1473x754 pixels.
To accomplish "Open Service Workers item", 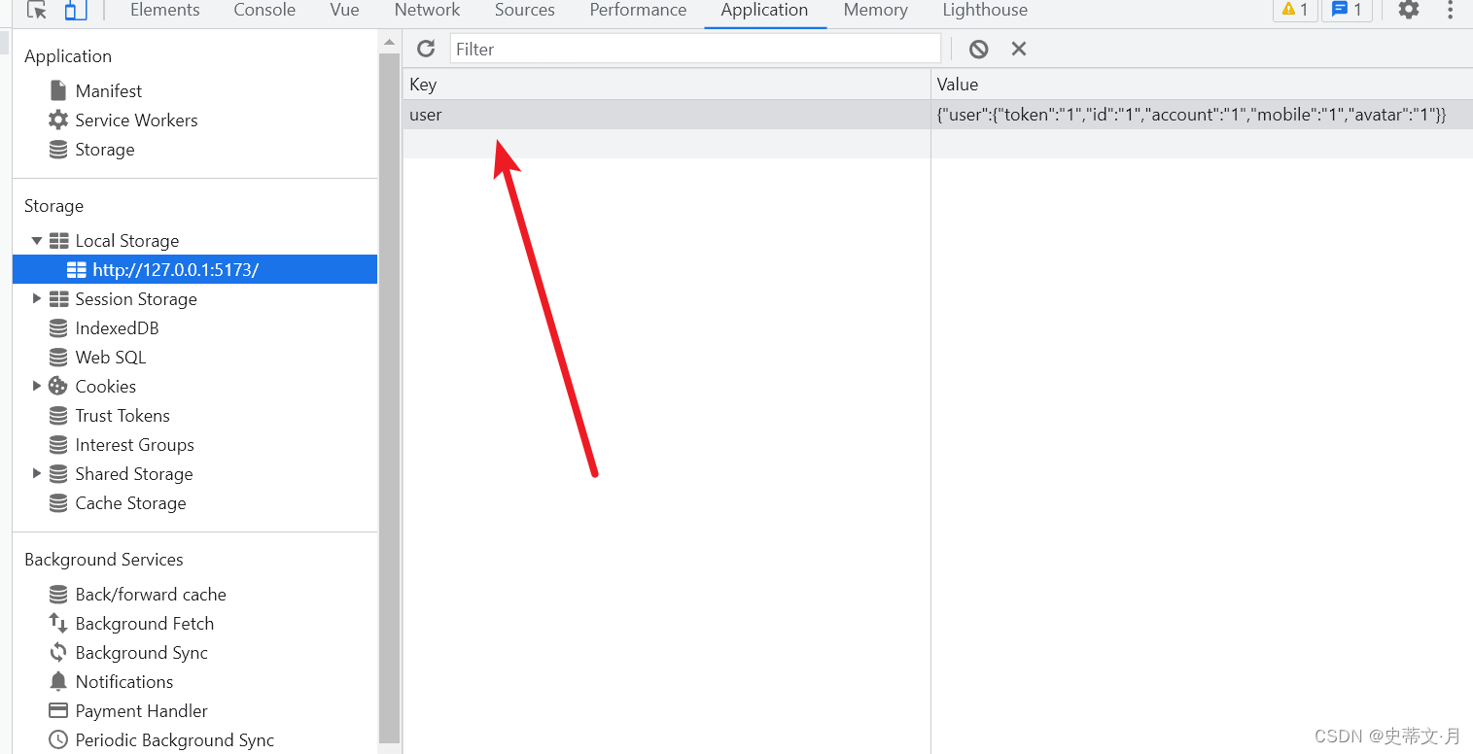I will [136, 120].
